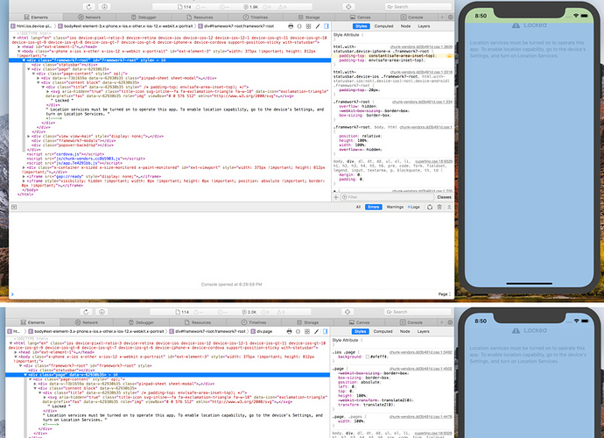Viewport: 604px width, 438px height.
Task: Open chunk-vendors css link for .framework7-root overflow rule
Action: (422, 102)
